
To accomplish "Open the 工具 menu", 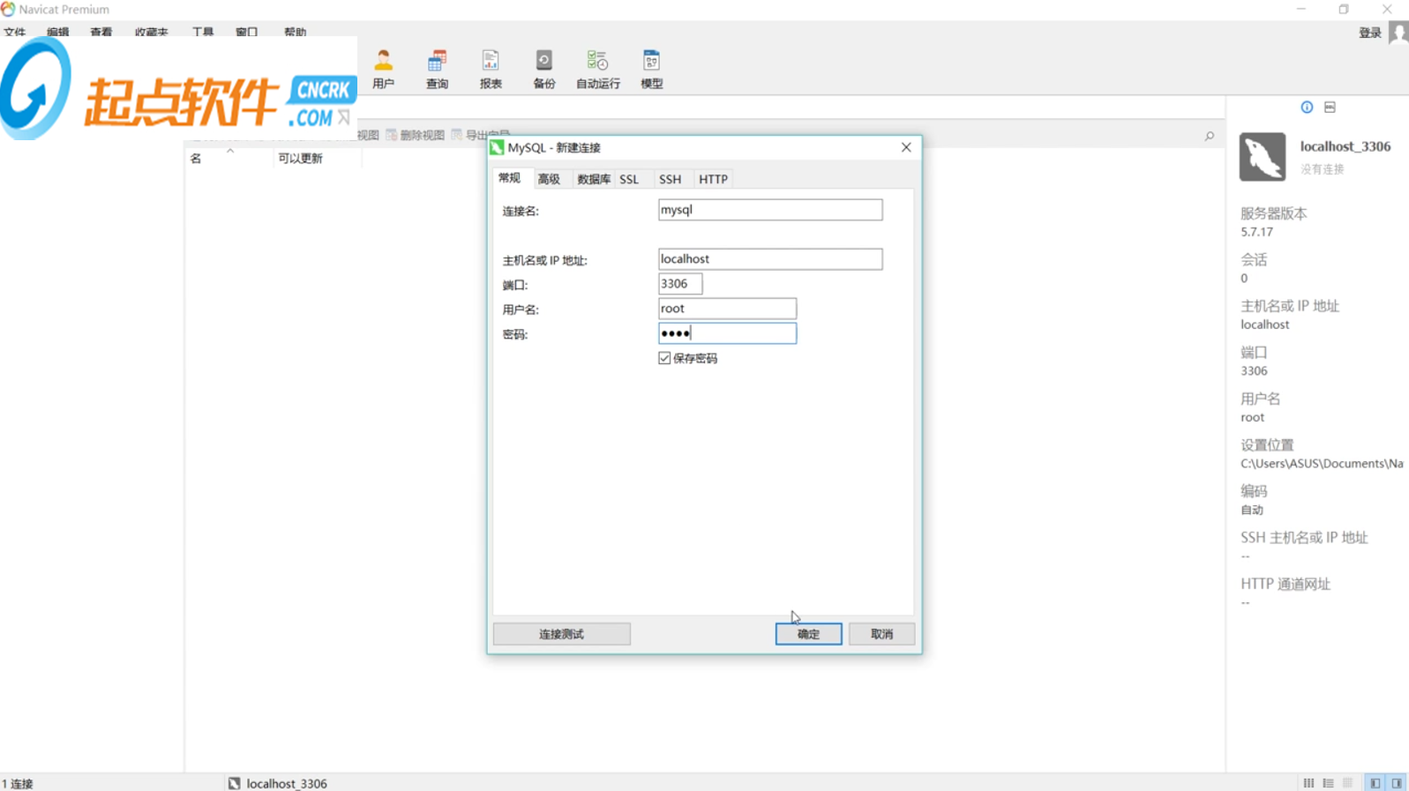I will [x=203, y=32].
